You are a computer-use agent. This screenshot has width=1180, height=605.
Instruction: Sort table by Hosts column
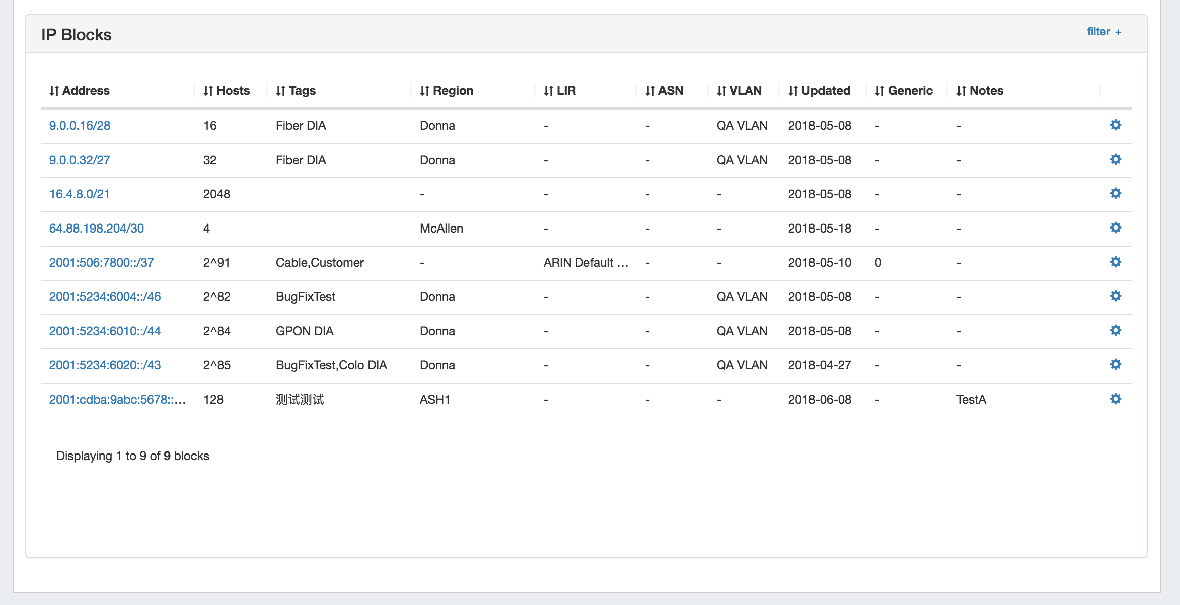click(x=227, y=91)
